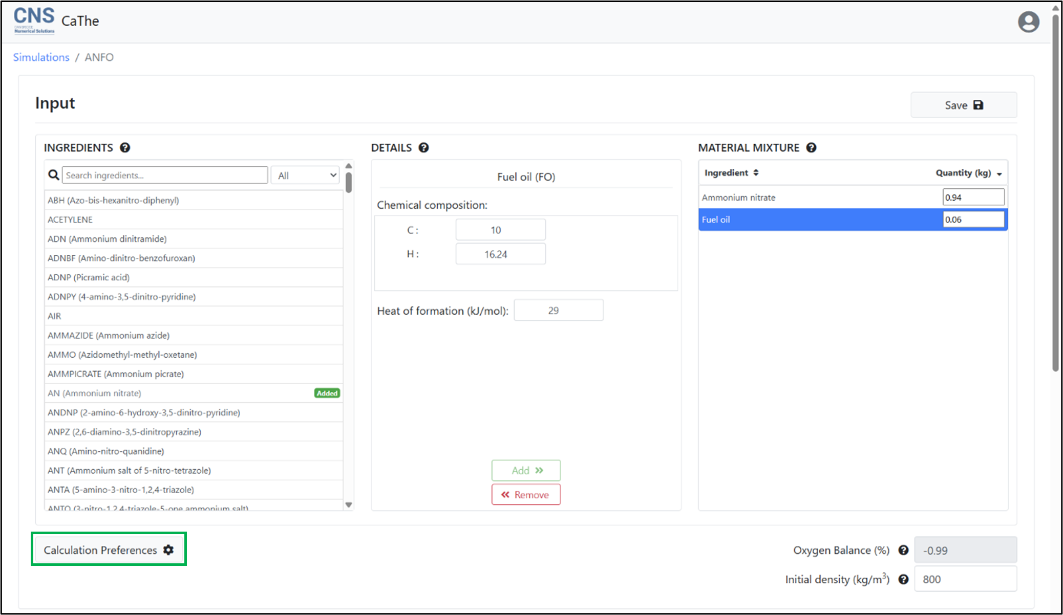The image size is (1063, 615).
Task: Open help icon next to MATERIAL MIXTURE
Action: tap(811, 148)
